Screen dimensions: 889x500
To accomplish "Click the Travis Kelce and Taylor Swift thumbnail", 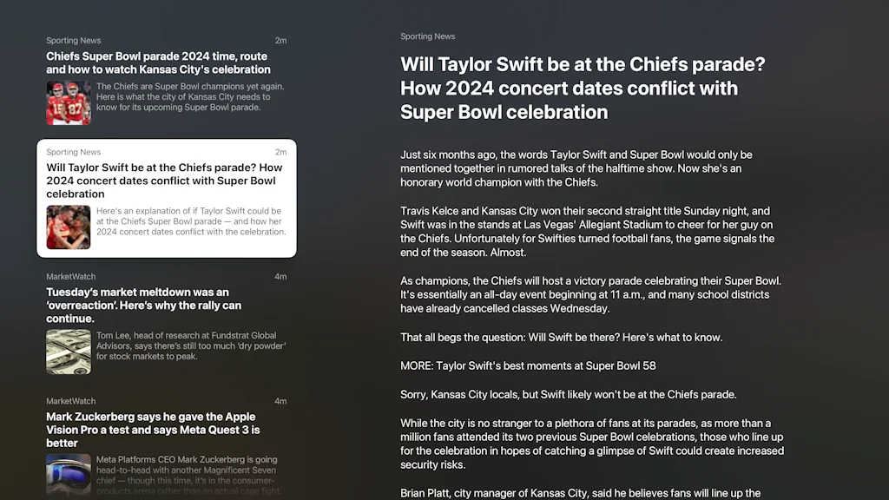I will tap(69, 227).
